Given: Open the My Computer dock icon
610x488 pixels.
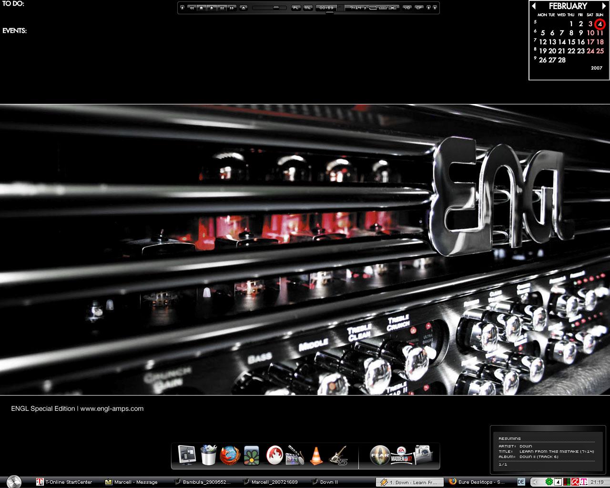Looking at the screenshot, I should 186,455.
